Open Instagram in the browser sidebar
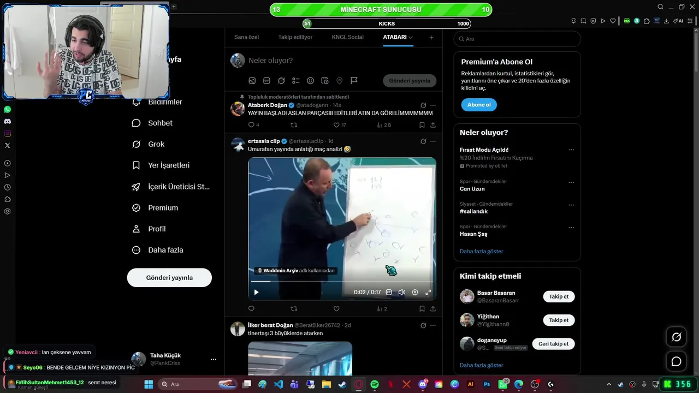This screenshot has height=393, width=699. [7, 133]
